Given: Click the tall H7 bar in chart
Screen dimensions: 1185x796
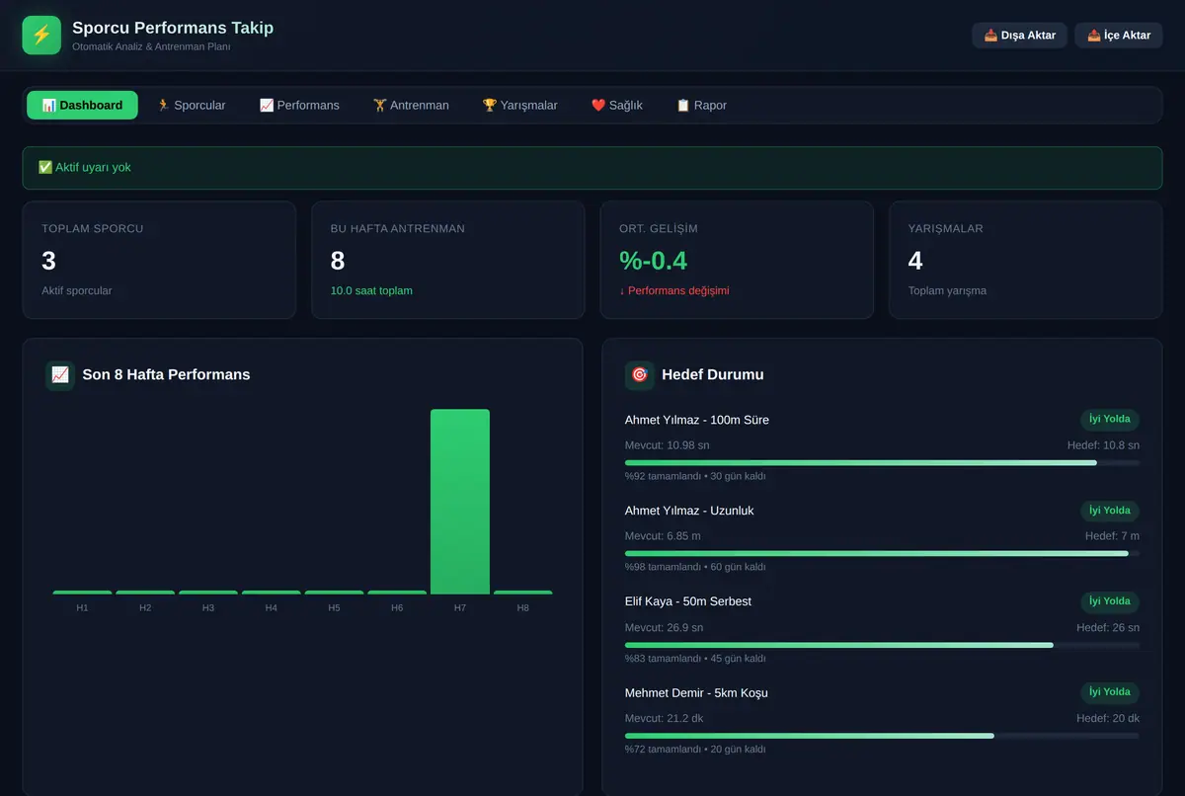Looking at the screenshot, I should point(460,502).
